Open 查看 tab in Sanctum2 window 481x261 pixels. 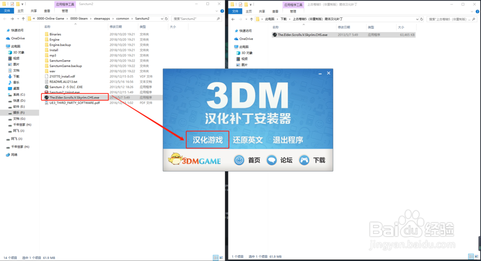(47, 11)
